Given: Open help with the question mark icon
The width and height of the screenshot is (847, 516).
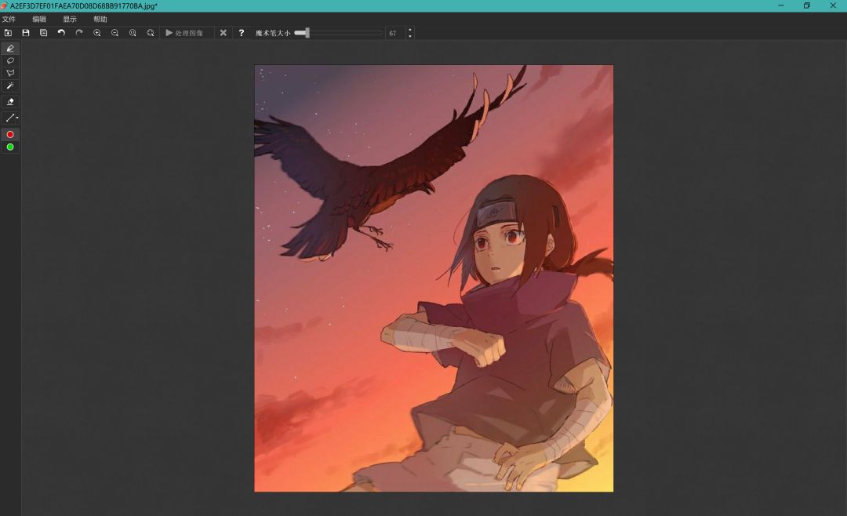Looking at the screenshot, I should [242, 33].
